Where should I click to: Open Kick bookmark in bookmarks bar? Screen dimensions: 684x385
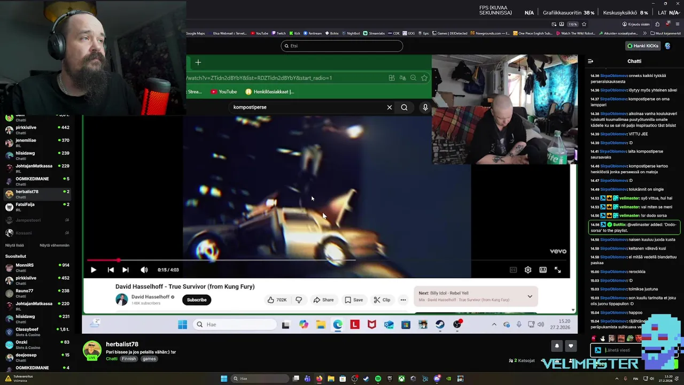[x=295, y=33]
